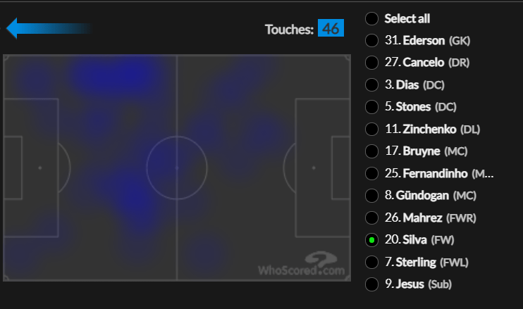Select the Ederson (GK) radio button
Image resolution: width=523 pixels, height=309 pixels.
[371, 41]
